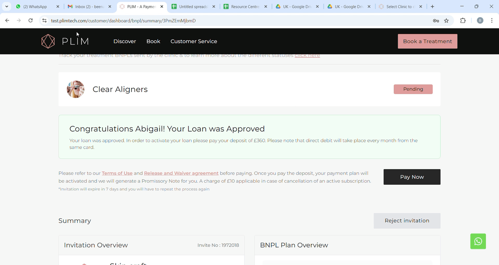Click the 'Invite No : 1972018' text
The width and height of the screenshot is (499, 265).
click(x=218, y=245)
